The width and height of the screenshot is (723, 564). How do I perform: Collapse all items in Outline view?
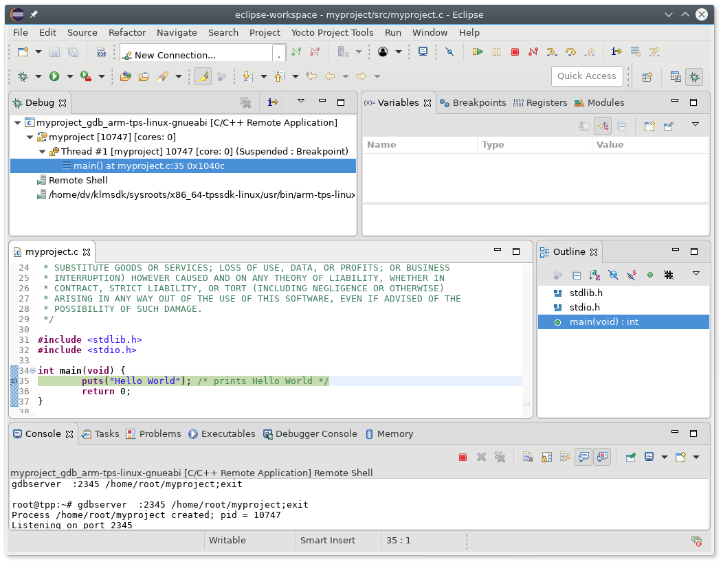[577, 275]
